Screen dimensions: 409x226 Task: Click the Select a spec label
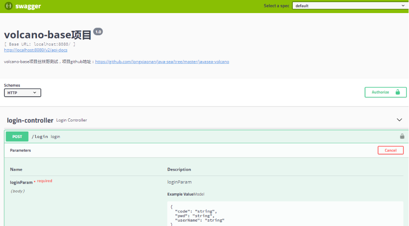point(276,6)
